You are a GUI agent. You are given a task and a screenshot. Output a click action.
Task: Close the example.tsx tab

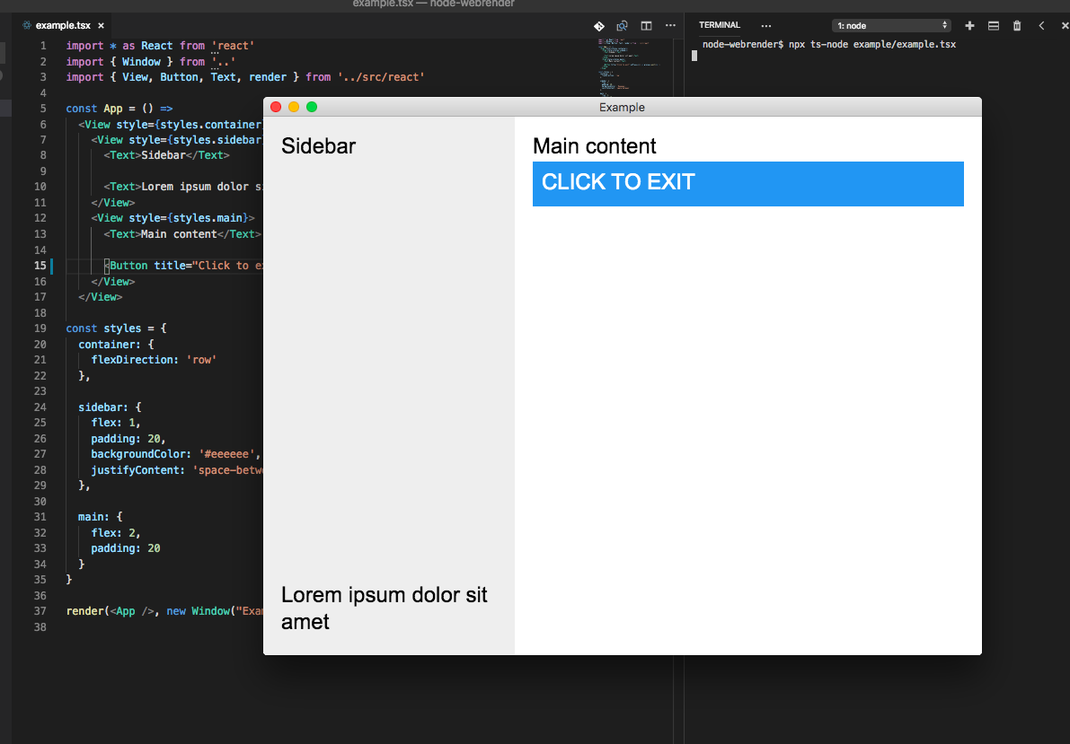[x=101, y=25]
